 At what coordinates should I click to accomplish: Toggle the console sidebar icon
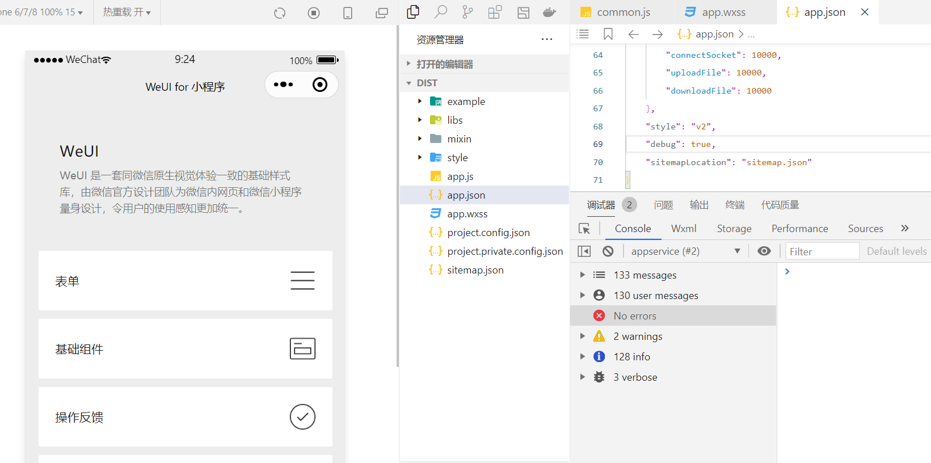click(584, 251)
